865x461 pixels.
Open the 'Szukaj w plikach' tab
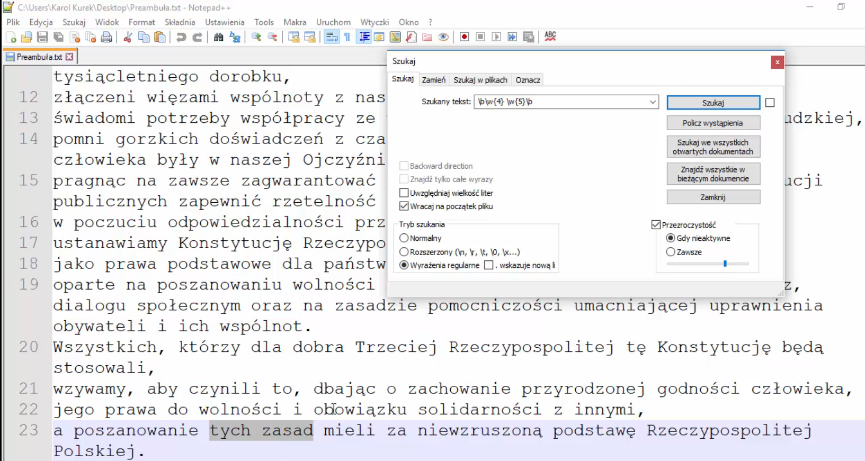point(480,80)
